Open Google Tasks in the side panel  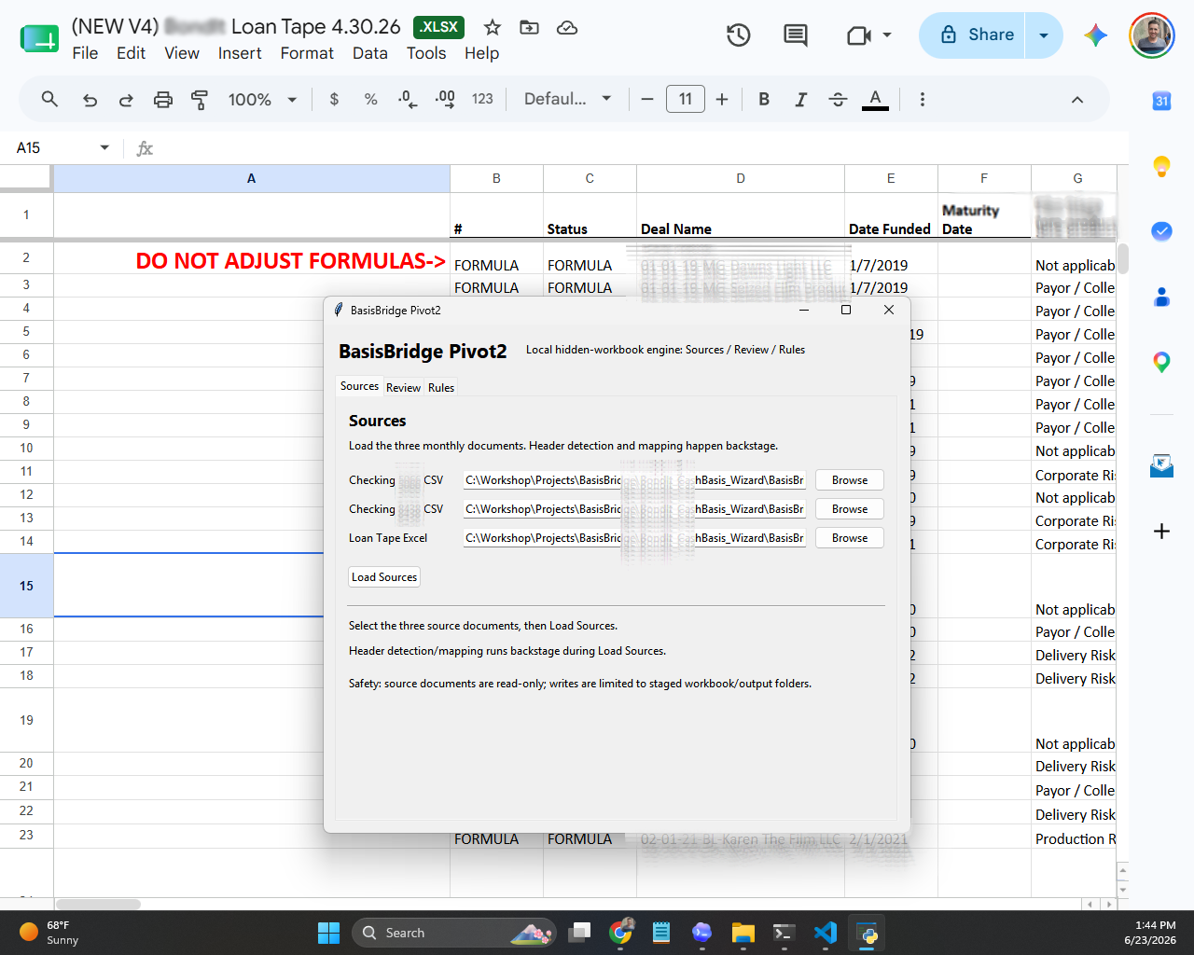[x=1161, y=231]
